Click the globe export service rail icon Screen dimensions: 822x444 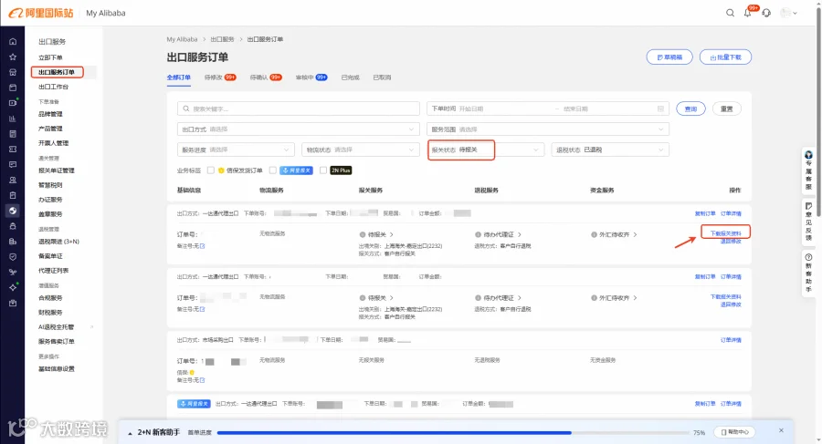[13, 211]
